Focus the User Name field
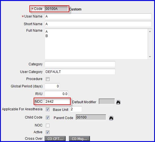Screen dimensions: 155x142 click(98, 16)
